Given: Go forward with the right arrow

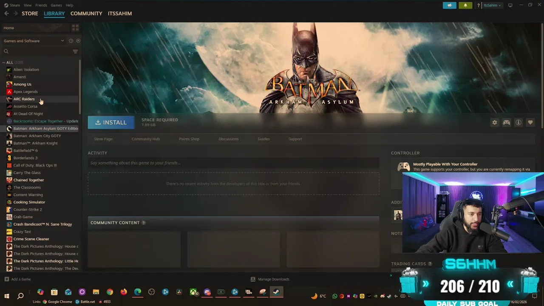Looking at the screenshot, I should pos(16,14).
